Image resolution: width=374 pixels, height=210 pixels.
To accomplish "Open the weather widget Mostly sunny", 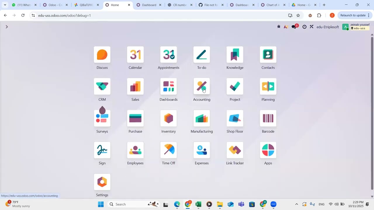I will (18, 204).
